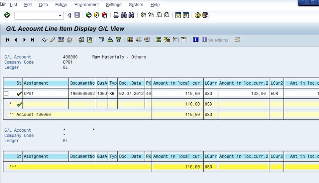
Task: Click the DocumentNo column header in first table
Action: pos(82,83)
